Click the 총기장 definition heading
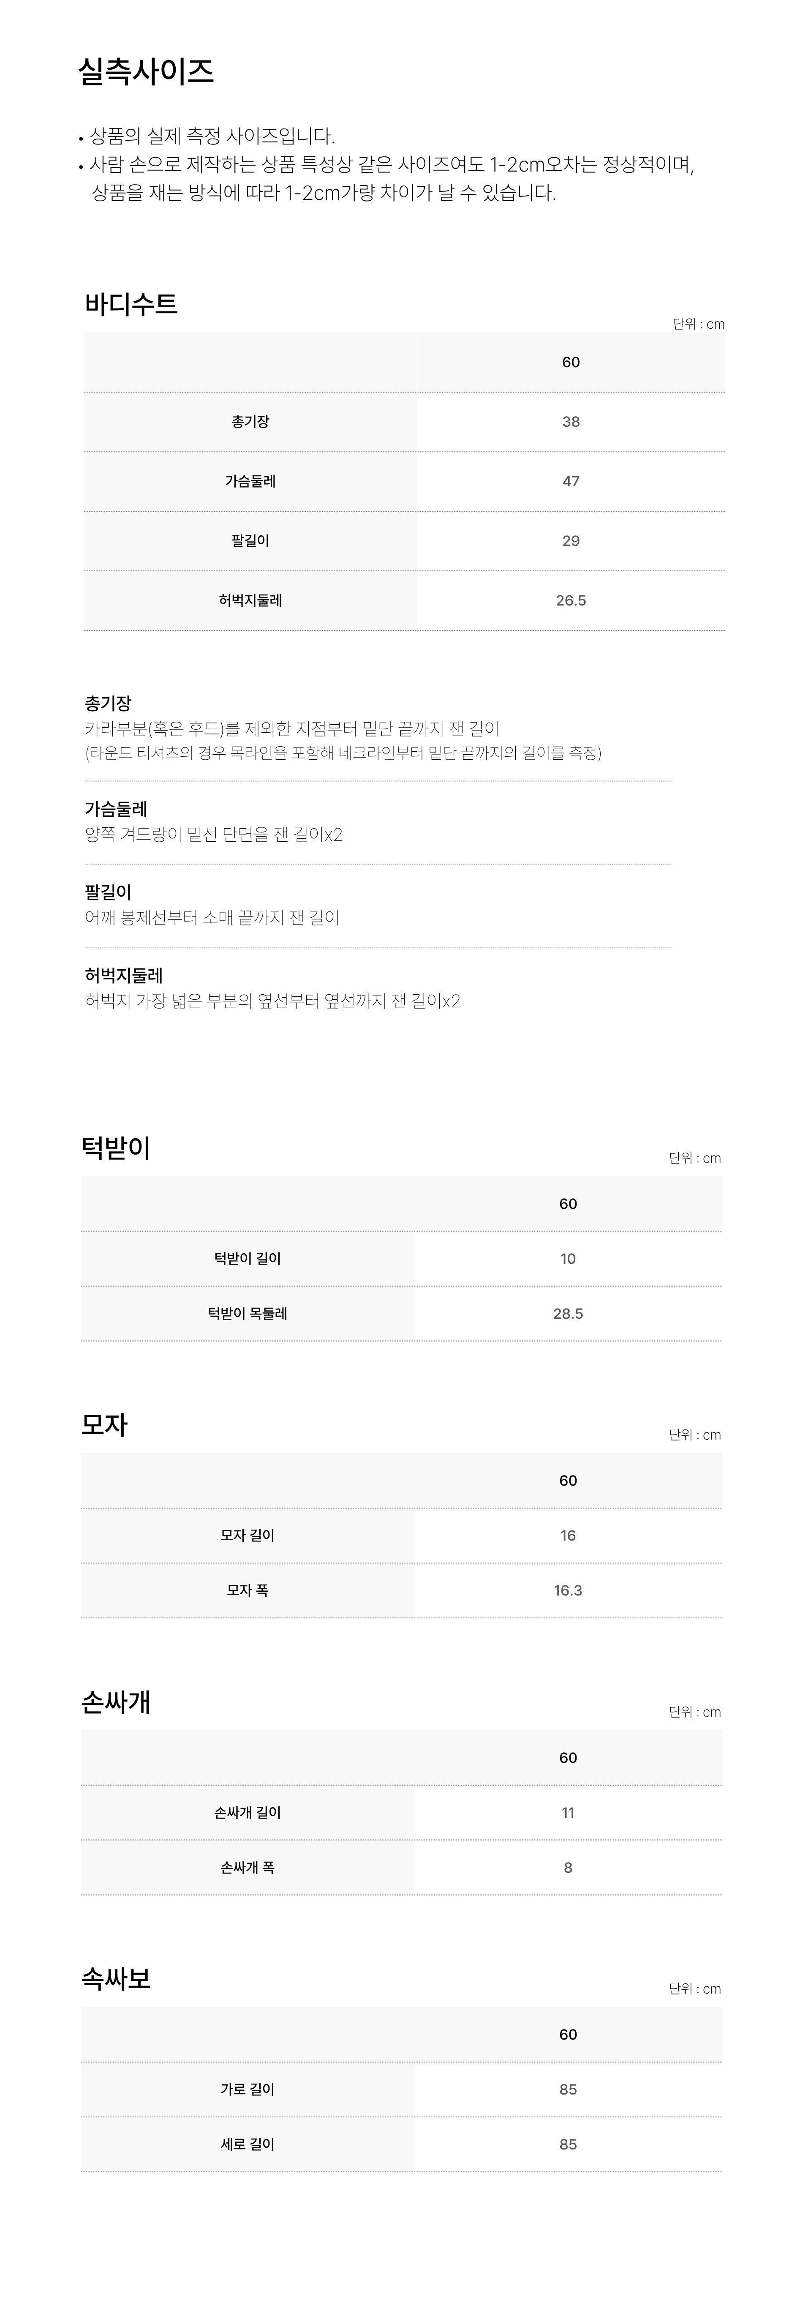Image resolution: width=811 pixels, height=2324 pixels. coord(108,703)
